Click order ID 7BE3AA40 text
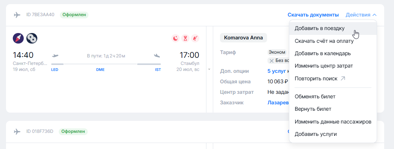The width and height of the screenshot is (394, 149). point(40,15)
